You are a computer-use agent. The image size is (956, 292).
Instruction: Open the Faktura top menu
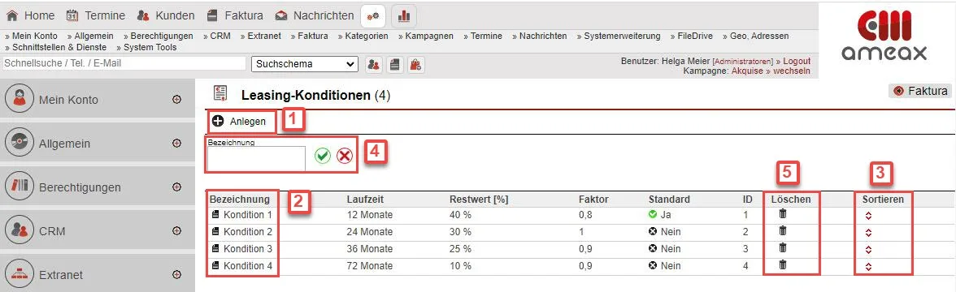tap(236, 16)
